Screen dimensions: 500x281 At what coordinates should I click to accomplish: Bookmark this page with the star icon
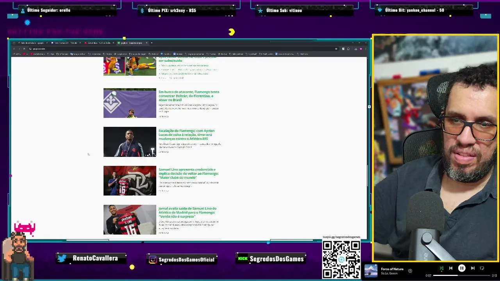point(336,49)
